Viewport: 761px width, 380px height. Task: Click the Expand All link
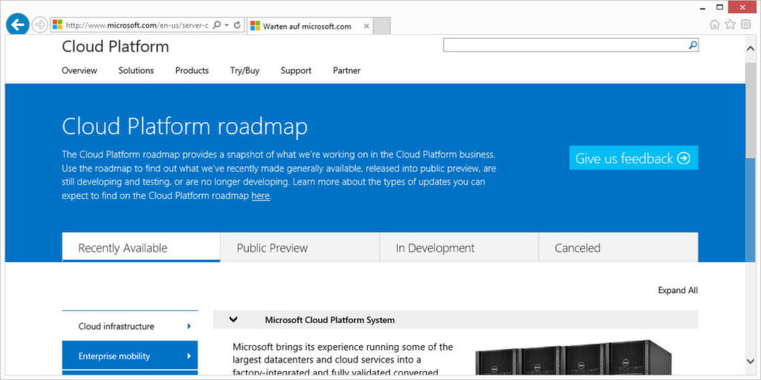click(x=678, y=291)
